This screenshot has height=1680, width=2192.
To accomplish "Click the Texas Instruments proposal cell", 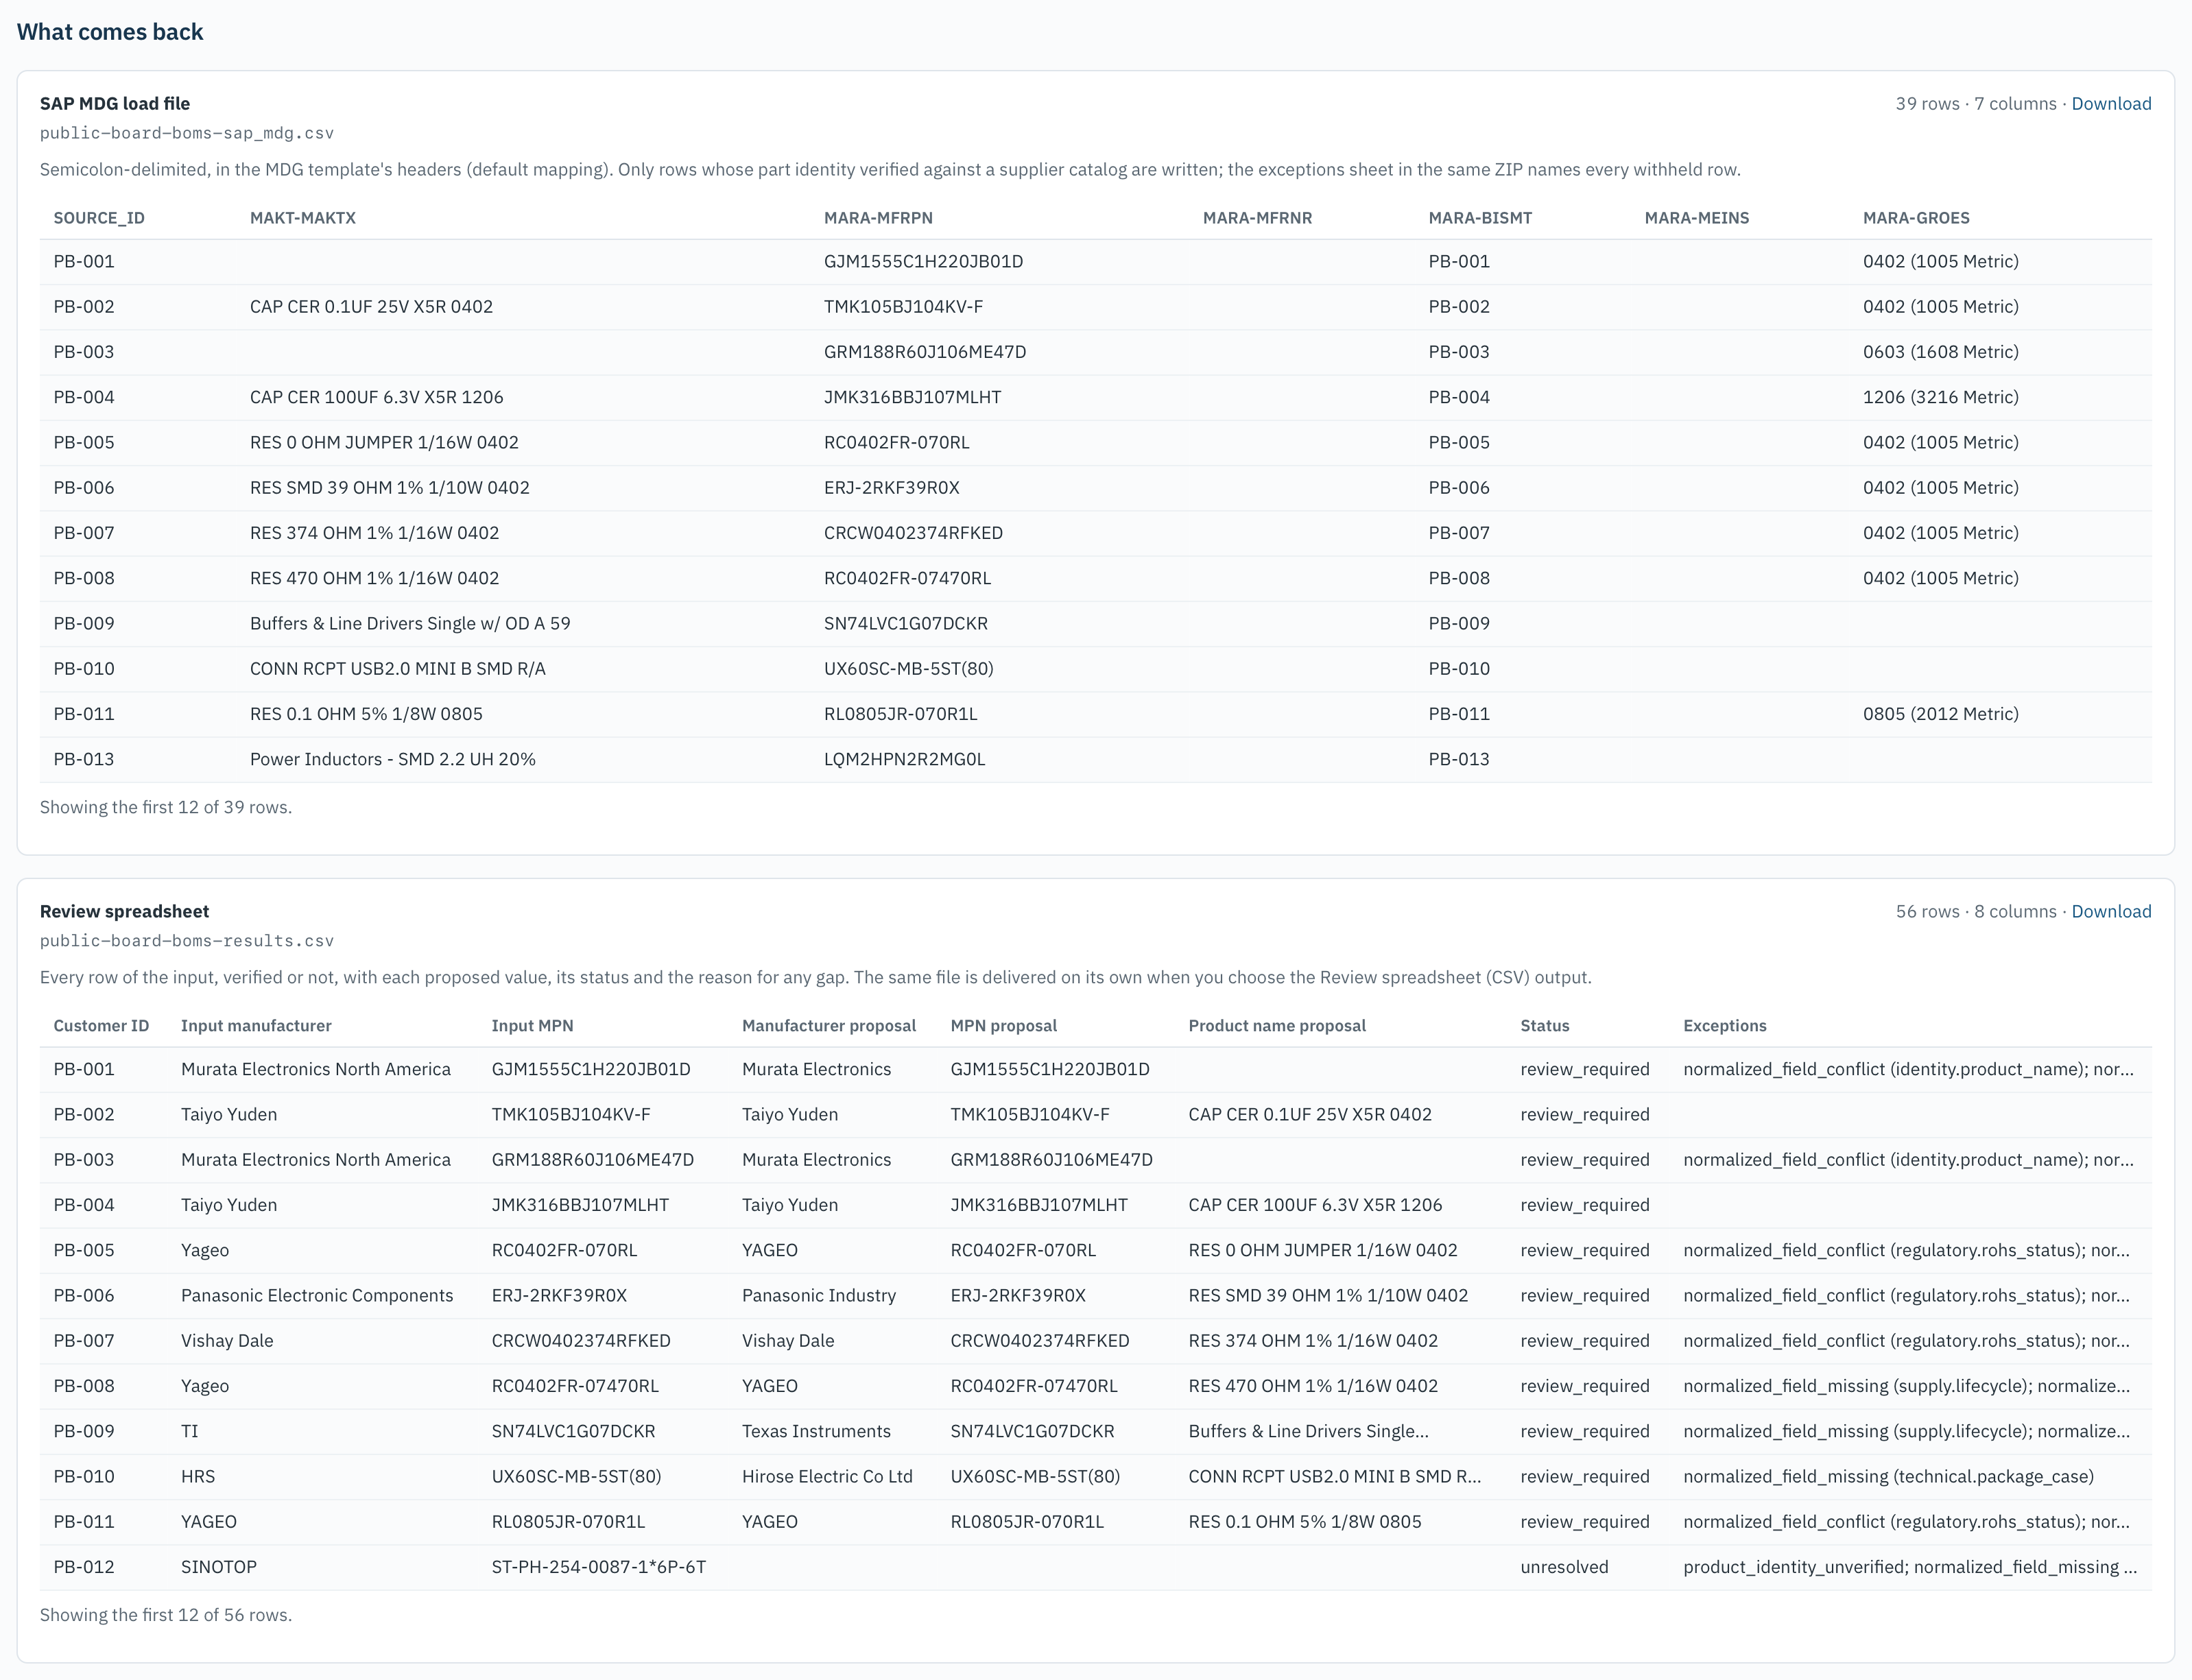I will click(x=816, y=1431).
